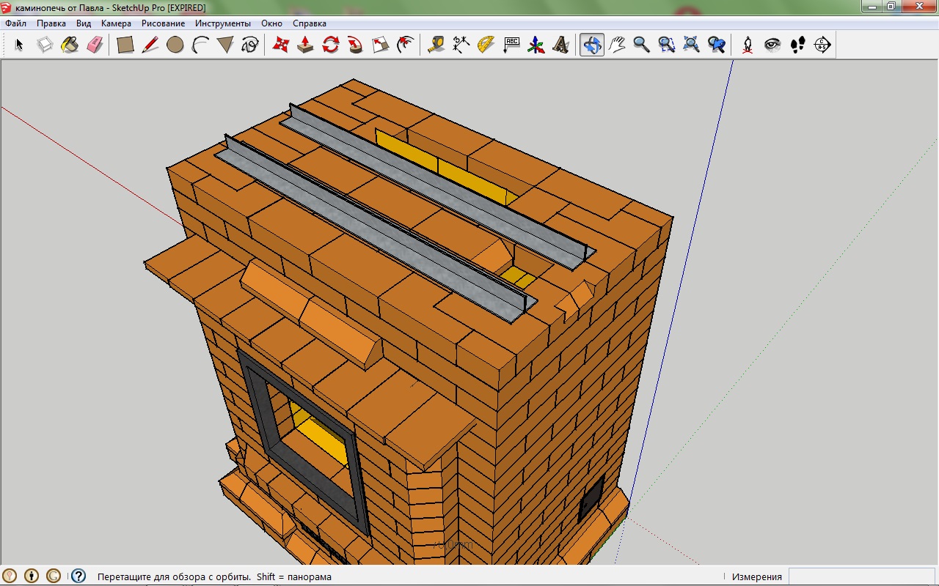Select the Follow Me tool
The width and height of the screenshot is (939, 586).
[x=355, y=45]
